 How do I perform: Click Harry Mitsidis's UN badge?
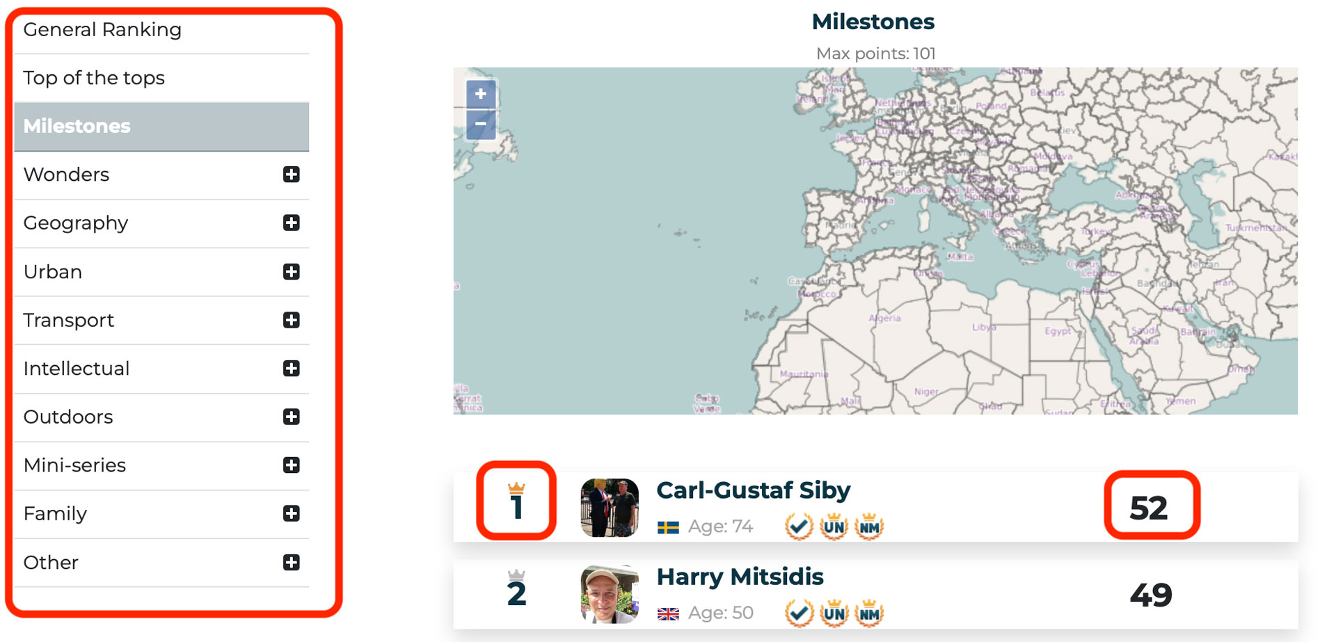click(834, 613)
